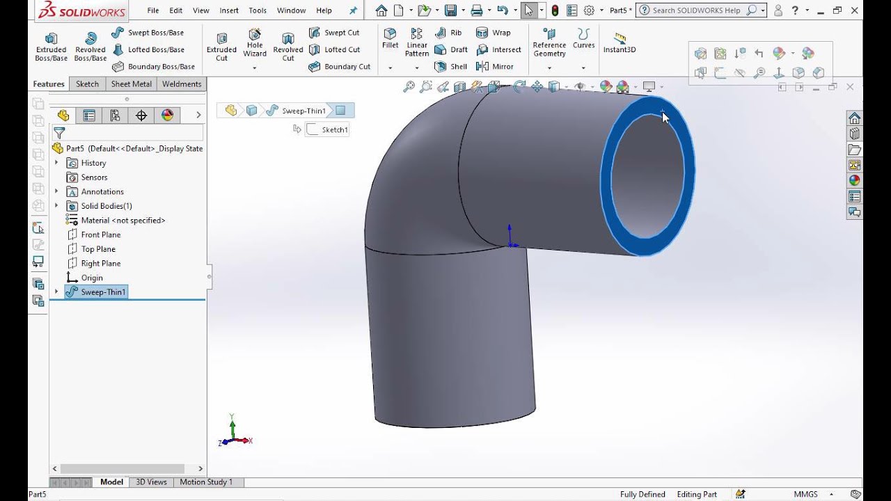
Task: Choose the Boundary Cut tool
Action: tap(340, 67)
